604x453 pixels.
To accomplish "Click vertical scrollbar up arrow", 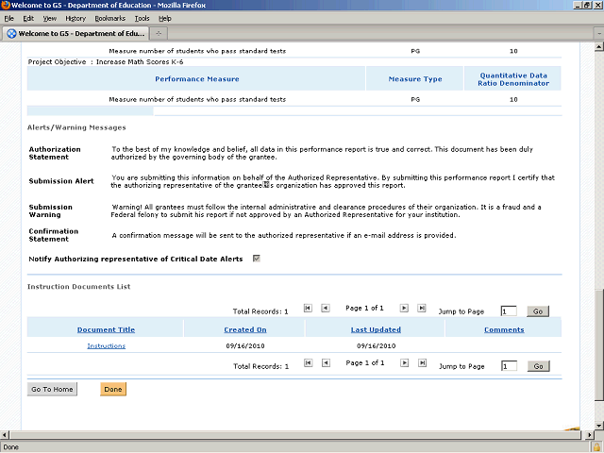I will point(599,47).
